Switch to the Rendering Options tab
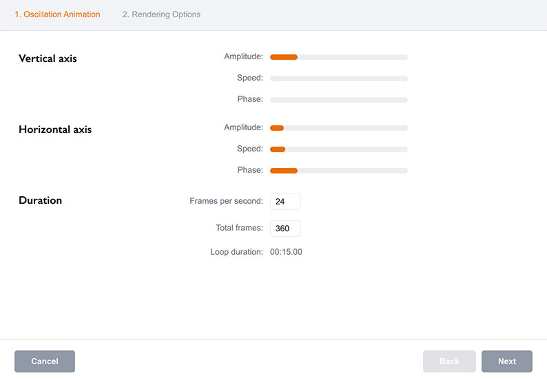 coord(161,14)
